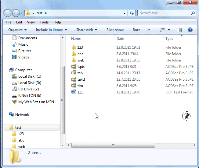Toggle the preview pane button

179,30
